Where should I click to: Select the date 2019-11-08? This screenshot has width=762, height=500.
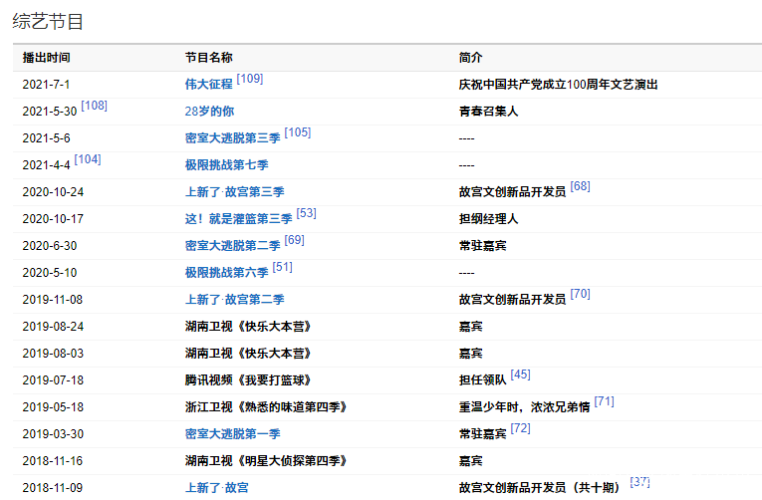[x=53, y=300]
